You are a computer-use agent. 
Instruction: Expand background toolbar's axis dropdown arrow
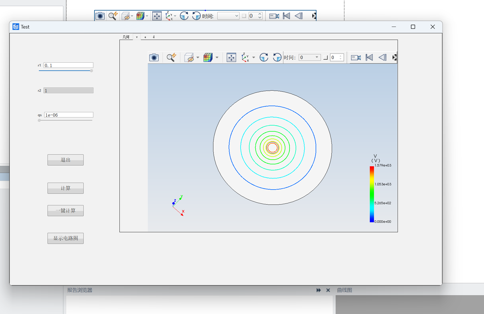[x=175, y=16]
